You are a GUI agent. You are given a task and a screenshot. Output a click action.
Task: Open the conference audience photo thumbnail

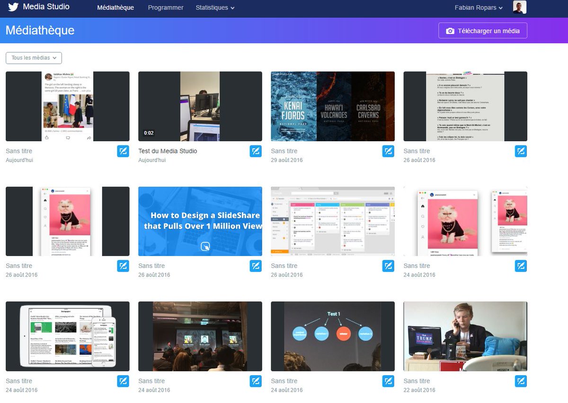(x=200, y=336)
